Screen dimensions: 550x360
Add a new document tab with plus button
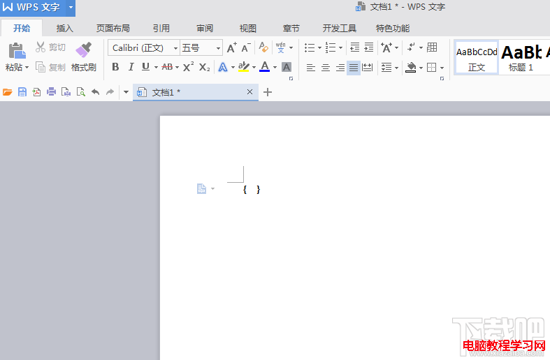pos(268,92)
